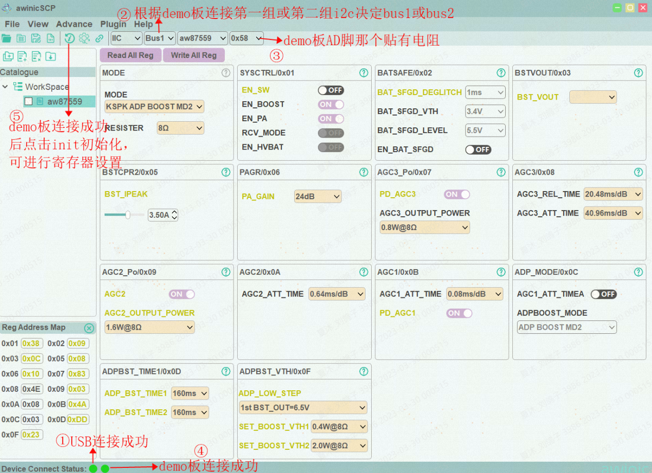Open the Advance menu
Screen dimensions: 652x473
pyautogui.click(x=74, y=24)
